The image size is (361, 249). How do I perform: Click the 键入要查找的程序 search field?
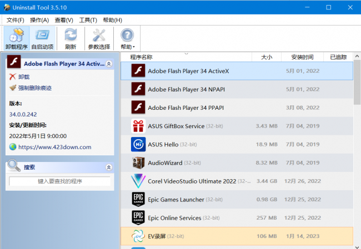pos(59,181)
